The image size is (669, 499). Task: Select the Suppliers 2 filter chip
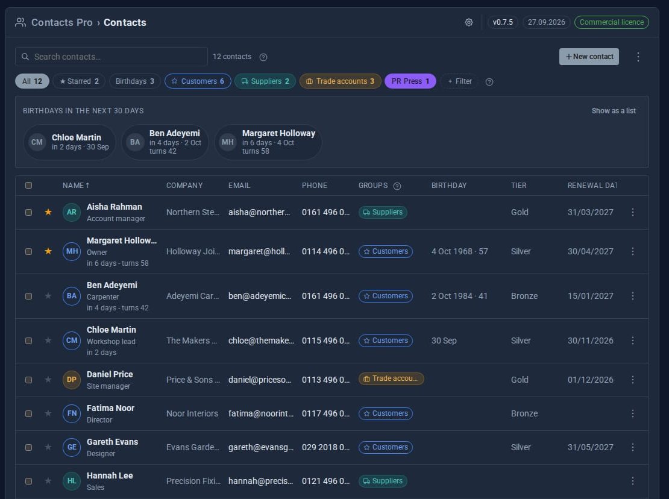(265, 81)
